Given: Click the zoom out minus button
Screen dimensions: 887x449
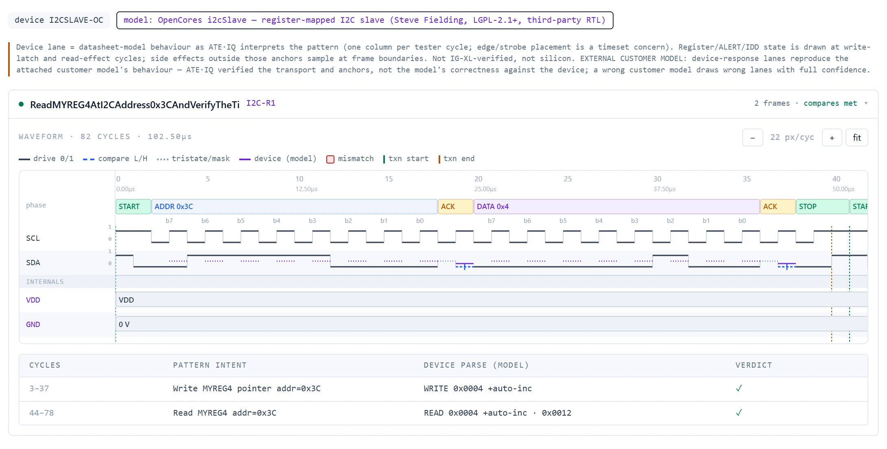Looking at the screenshot, I should pos(752,137).
